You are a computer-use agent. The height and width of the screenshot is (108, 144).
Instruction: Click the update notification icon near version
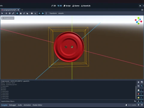126,105
